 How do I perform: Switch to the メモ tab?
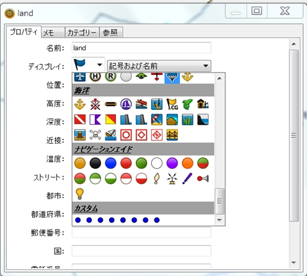click(x=53, y=32)
